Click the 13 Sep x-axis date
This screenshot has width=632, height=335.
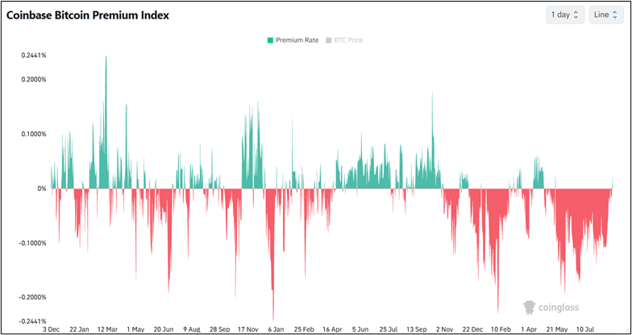point(417,329)
